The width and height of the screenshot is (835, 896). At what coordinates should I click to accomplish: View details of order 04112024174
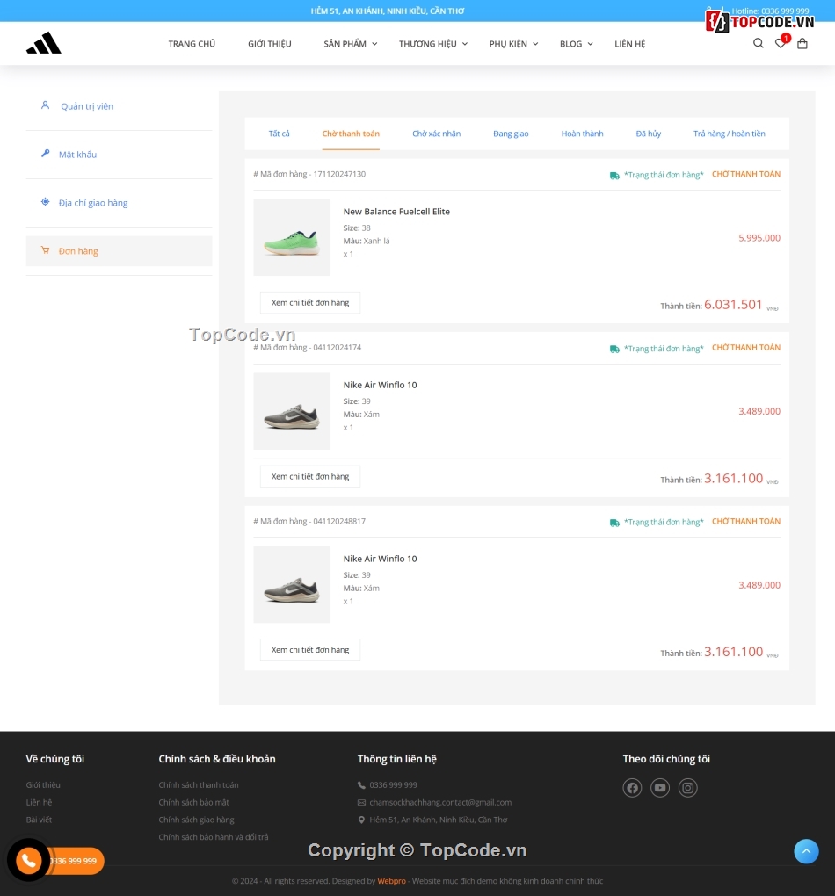[x=310, y=477]
